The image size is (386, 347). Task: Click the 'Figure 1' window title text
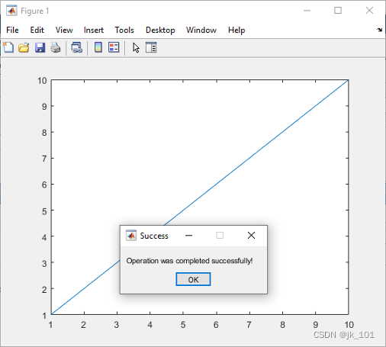click(x=34, y=11)
